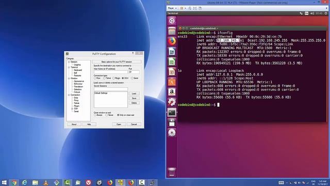Open the Ubuntu panel clock menu
330x186 pixels.
(319, 13)
